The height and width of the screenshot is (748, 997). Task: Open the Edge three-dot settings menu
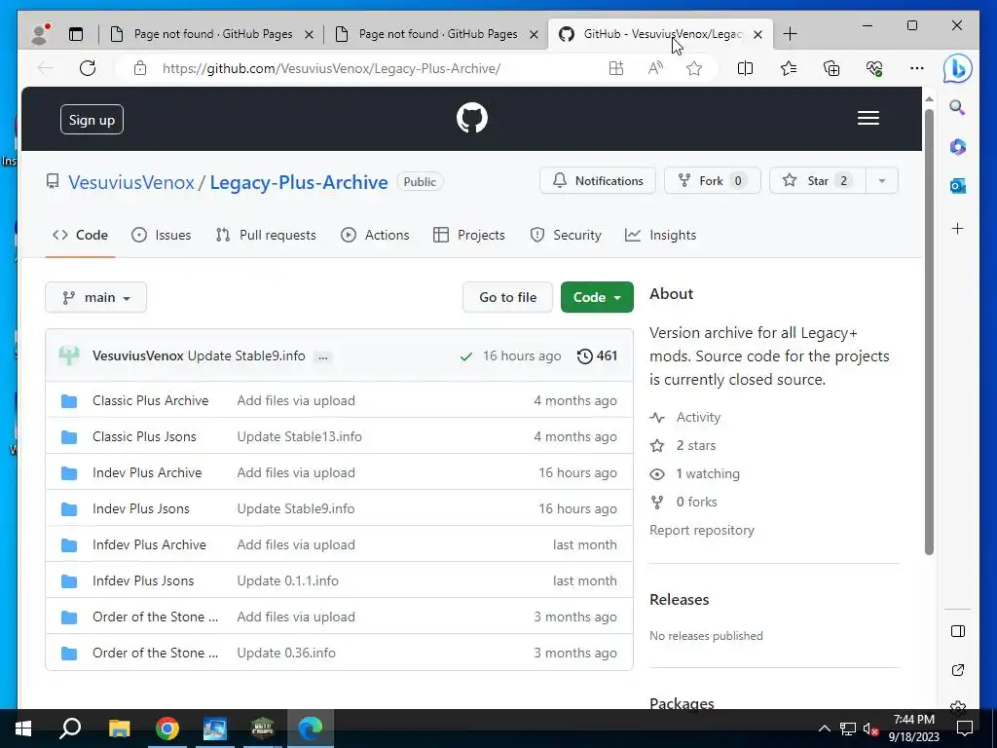click(x=917, y=68)
